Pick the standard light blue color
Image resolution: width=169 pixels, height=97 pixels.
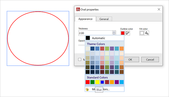click(x=122, y=82)
